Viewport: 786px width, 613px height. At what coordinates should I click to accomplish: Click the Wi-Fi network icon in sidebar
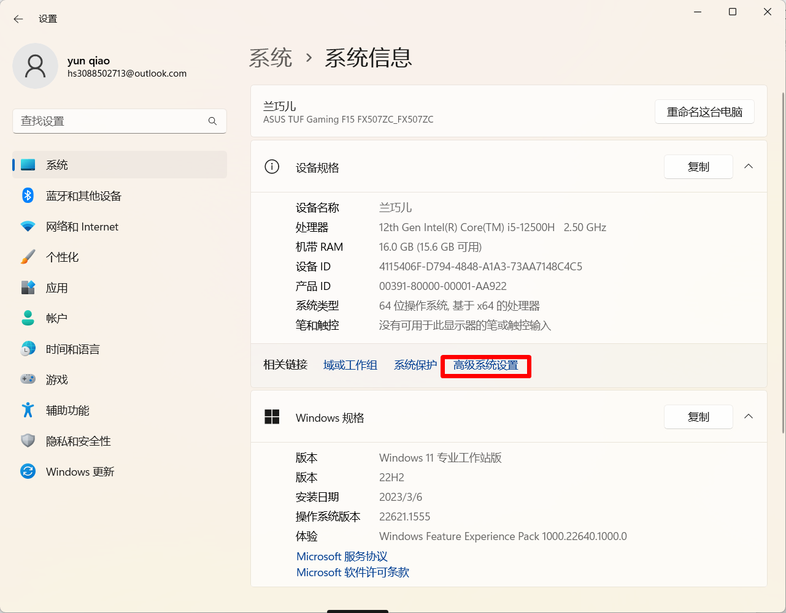pos(28,226)
